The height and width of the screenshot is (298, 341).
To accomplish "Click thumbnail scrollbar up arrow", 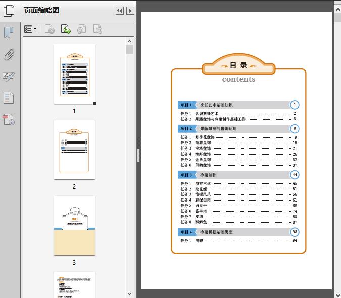I will click(130, 41).
